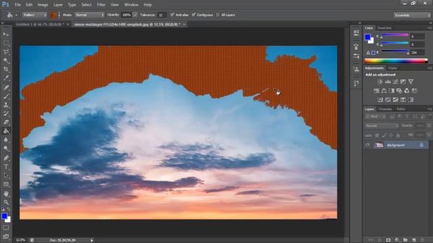Select the Brush tool
This screenshot has height=243, width=433.
point(6,96)
